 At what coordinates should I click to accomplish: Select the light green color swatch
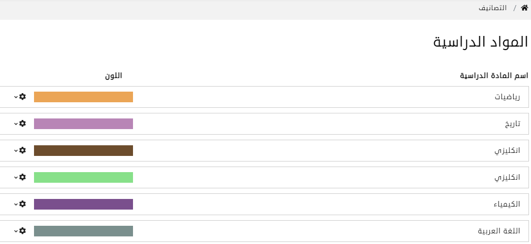tap(83, 178)
